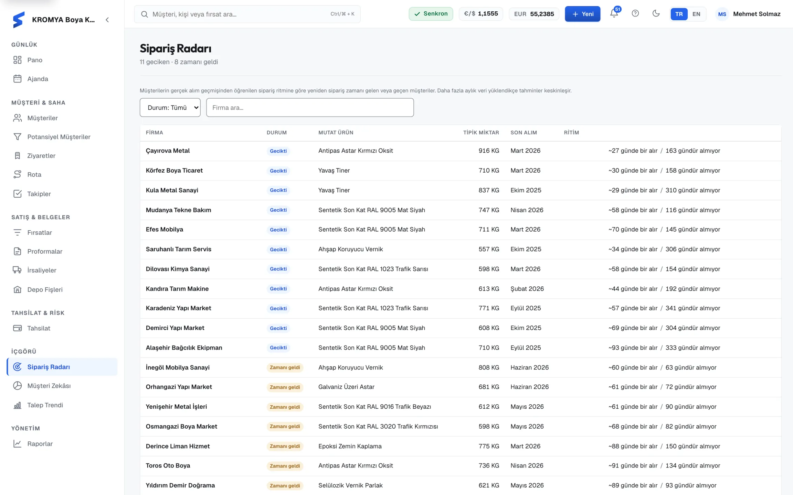
Task: Click Yenişehir Metal İşleri firm name
Action: (177, 407)
